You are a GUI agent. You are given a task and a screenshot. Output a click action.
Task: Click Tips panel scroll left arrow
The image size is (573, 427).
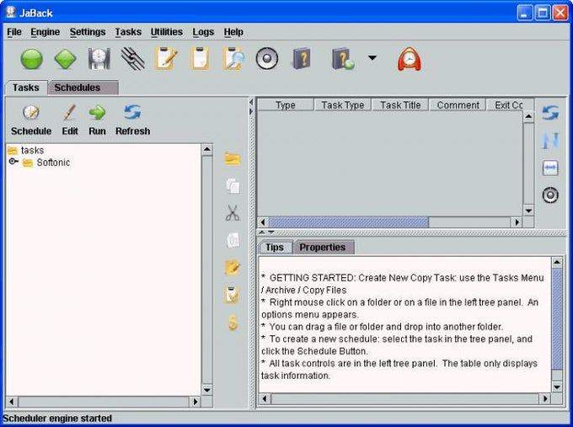click(265, 398)
